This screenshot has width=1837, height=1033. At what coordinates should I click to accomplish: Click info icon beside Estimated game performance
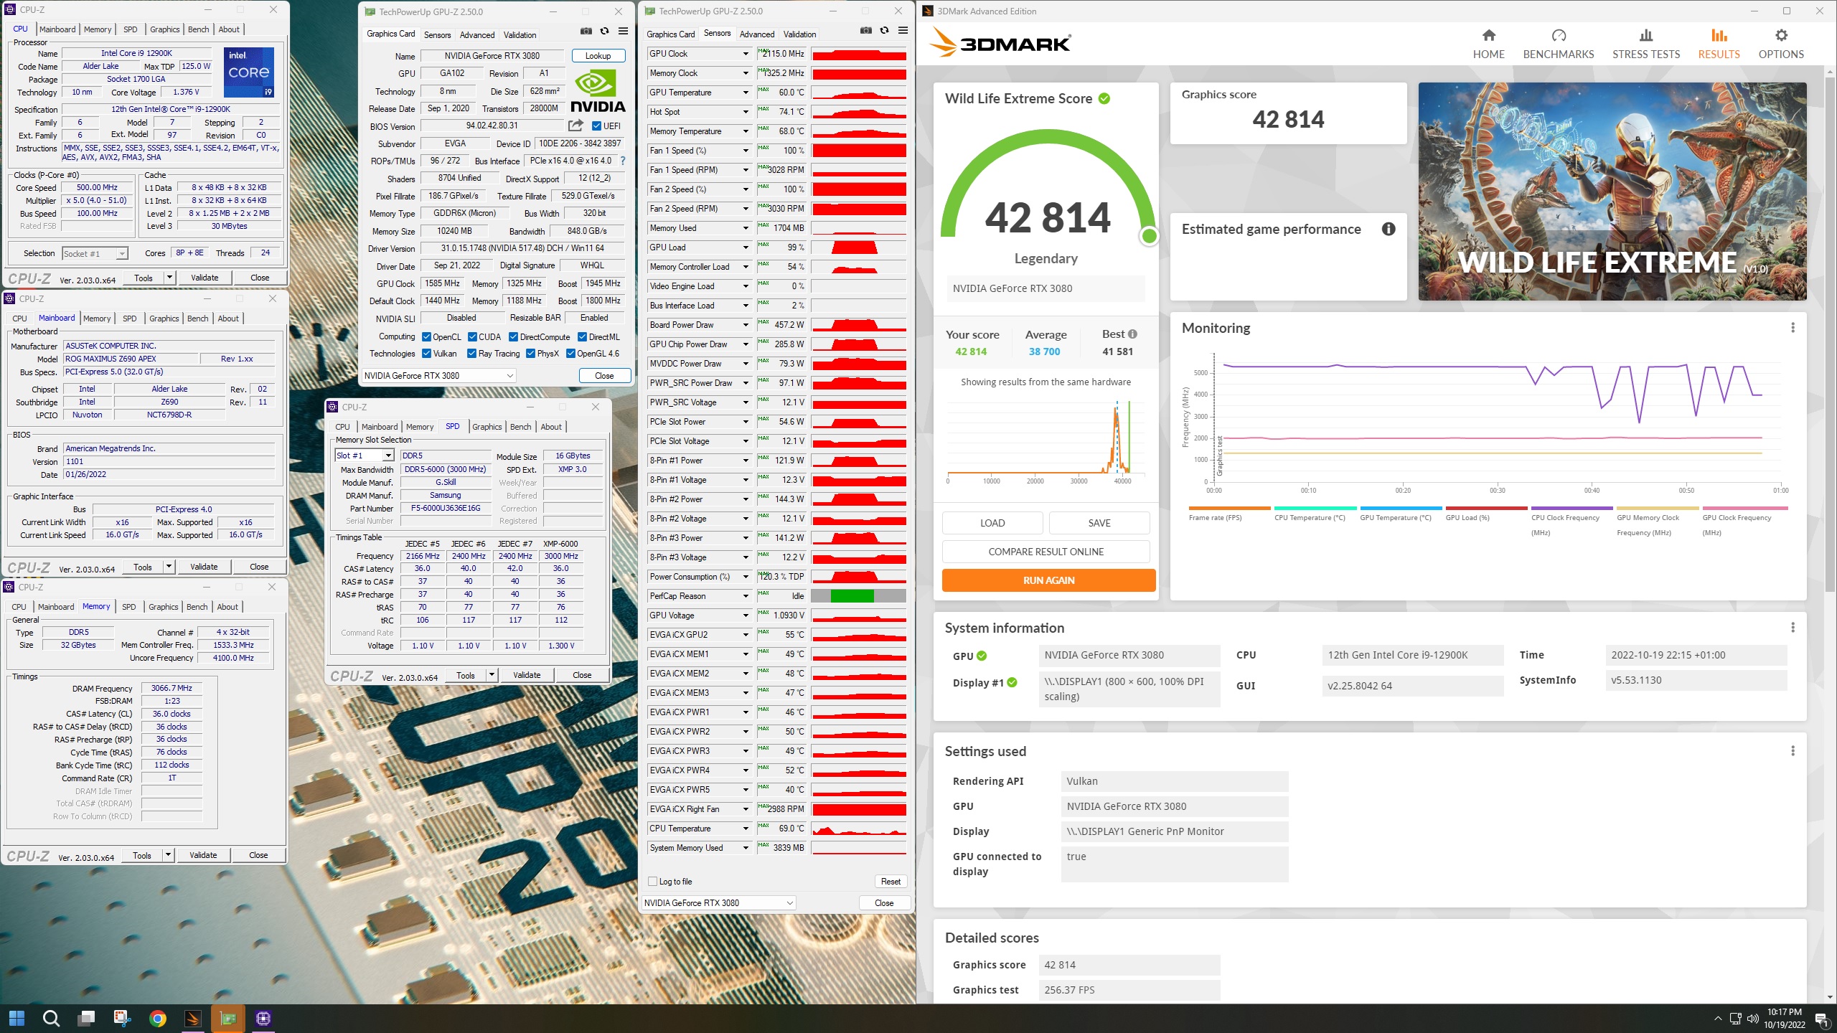click(1389, 229)
